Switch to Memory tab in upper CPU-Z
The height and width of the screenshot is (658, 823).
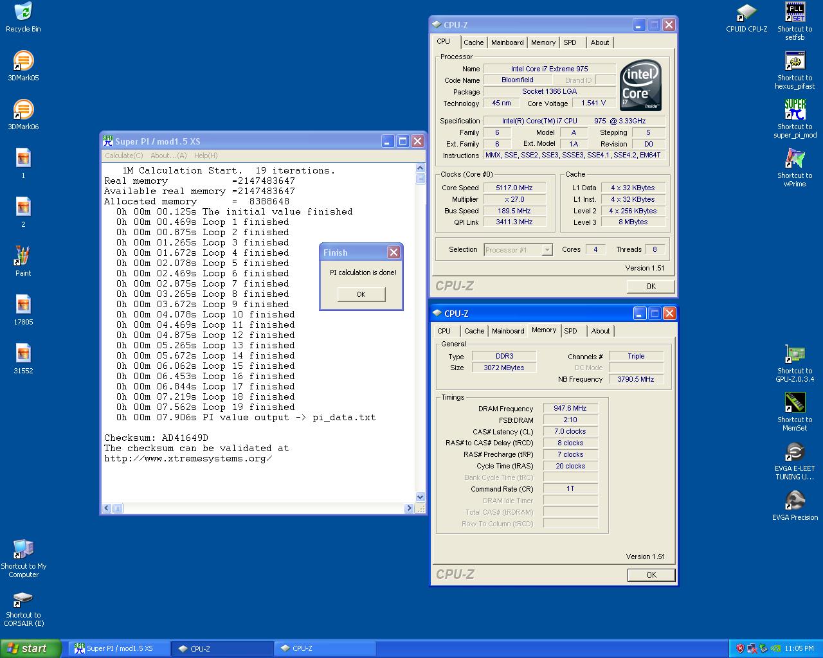(x=543, y=42)
